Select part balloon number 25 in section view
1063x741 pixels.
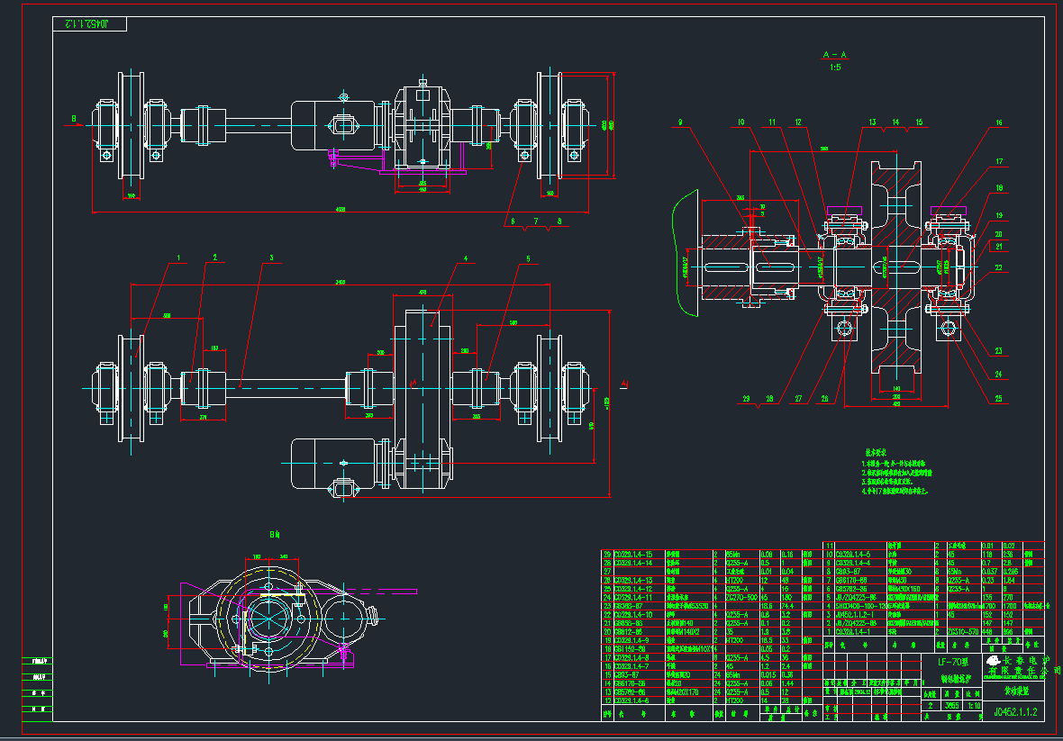[998, 398]
